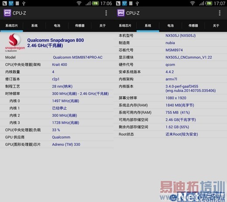Tap Root状态 value 还未Root
This screenshot has height=202, width=227.
click(182, 134)
